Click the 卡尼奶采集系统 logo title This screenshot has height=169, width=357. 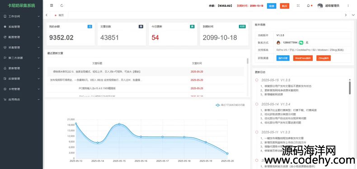[21, 5]
